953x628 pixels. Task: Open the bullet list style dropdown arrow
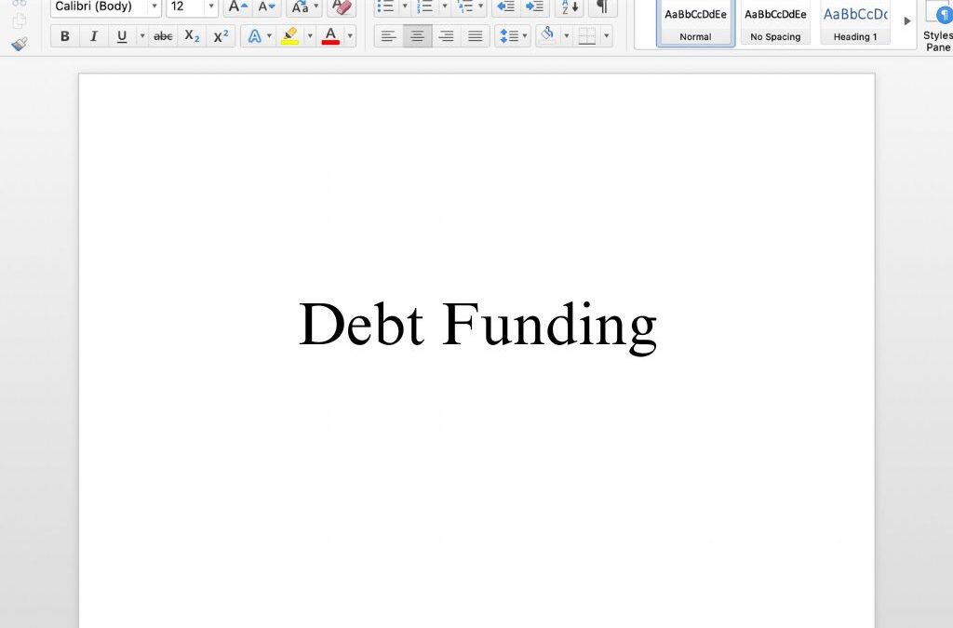pyautogui.click(x=405, y=7)
